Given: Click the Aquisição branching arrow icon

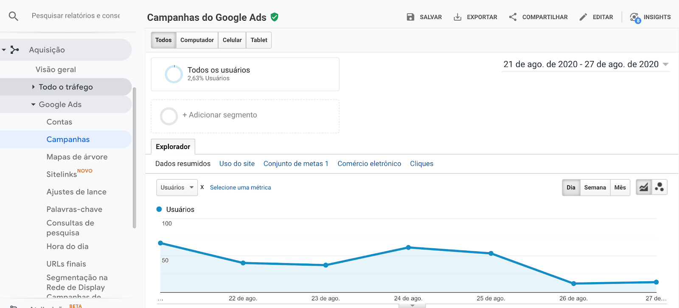Looking at the screenshot, I should point(15,50).
